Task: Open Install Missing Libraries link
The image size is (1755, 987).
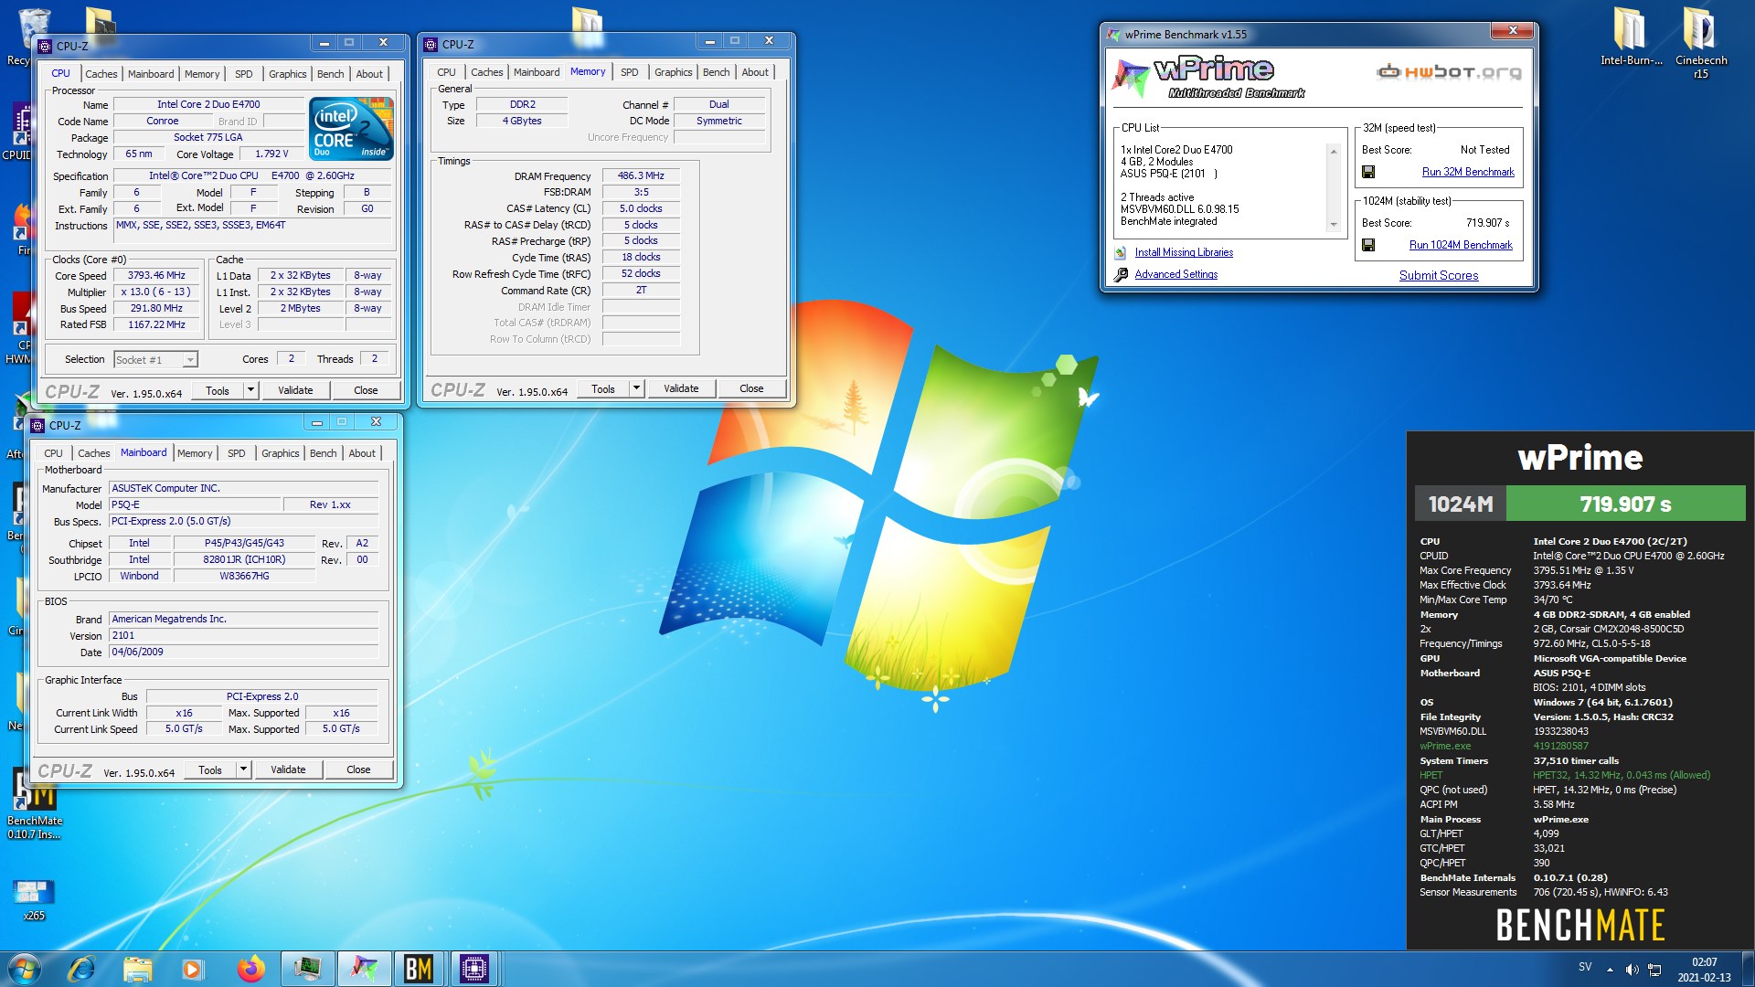Action: [x=1184, y=252]
